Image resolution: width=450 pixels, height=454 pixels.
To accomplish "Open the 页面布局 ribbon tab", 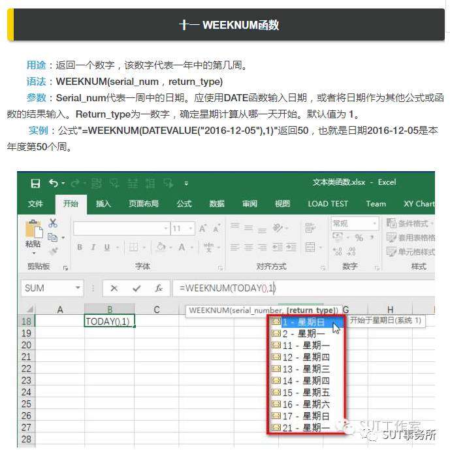I will tap(144, 204).
